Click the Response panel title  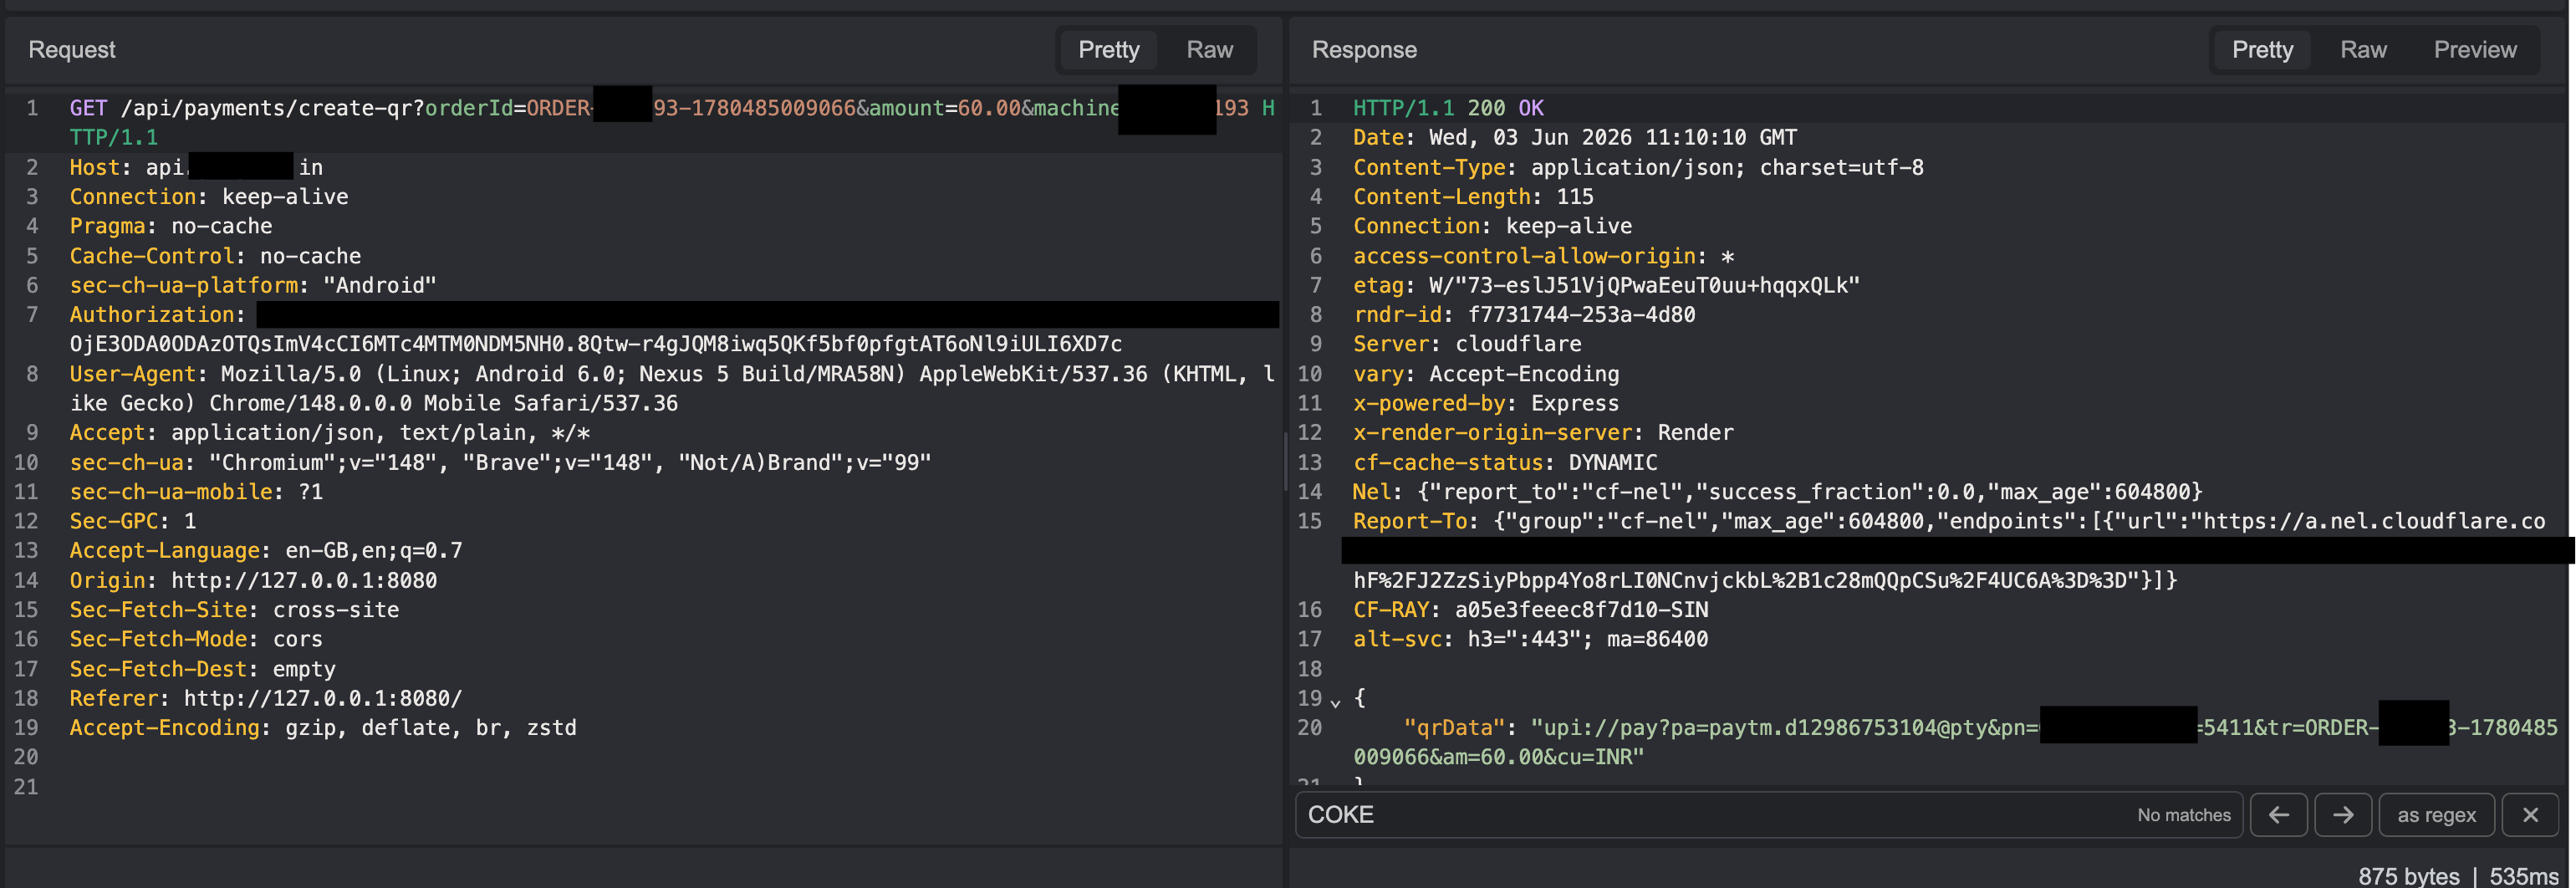tap(1364, 50)
